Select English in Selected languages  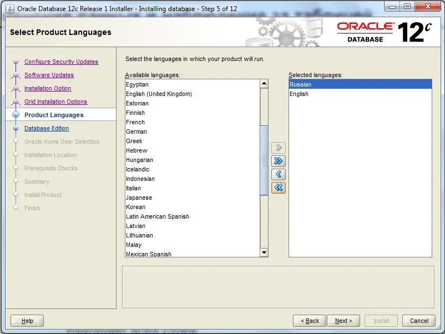360,94
